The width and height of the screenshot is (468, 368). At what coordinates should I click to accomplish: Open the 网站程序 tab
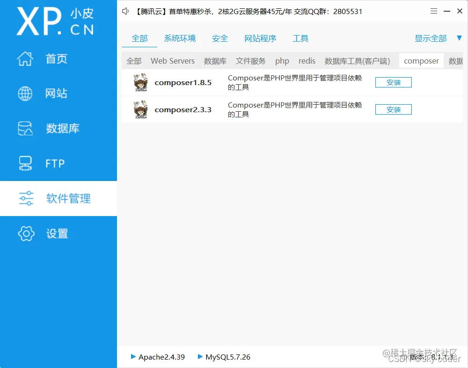(261, 38)
